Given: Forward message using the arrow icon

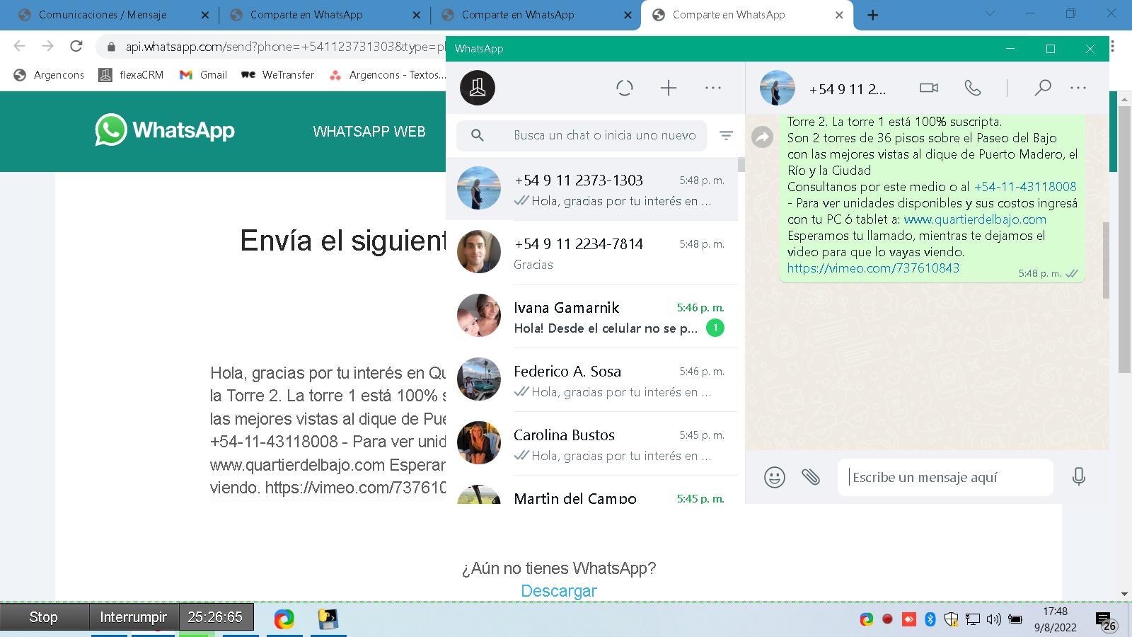Looking at the screenshot, I should (762, 137).
